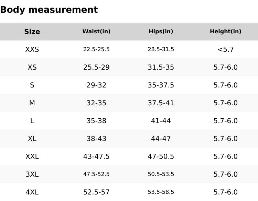Click the S size label
258x201 pixels.
(x=32, y=85)
